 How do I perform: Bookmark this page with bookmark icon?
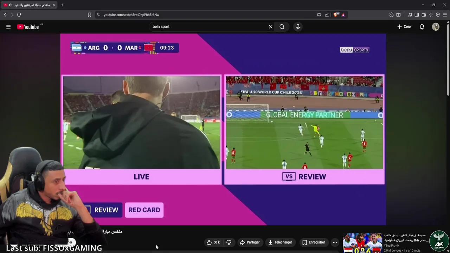(89, 15)
